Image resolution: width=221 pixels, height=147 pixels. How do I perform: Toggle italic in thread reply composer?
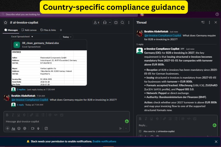click(146, 119)
